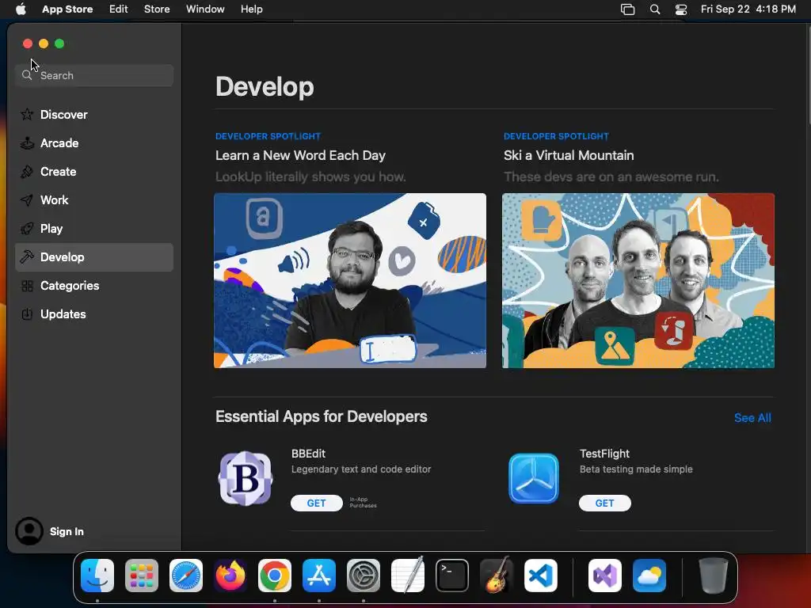811x608 pixels.
Task: Open Visual Studio (purple) from the Dock
Action: click(605, 576)
